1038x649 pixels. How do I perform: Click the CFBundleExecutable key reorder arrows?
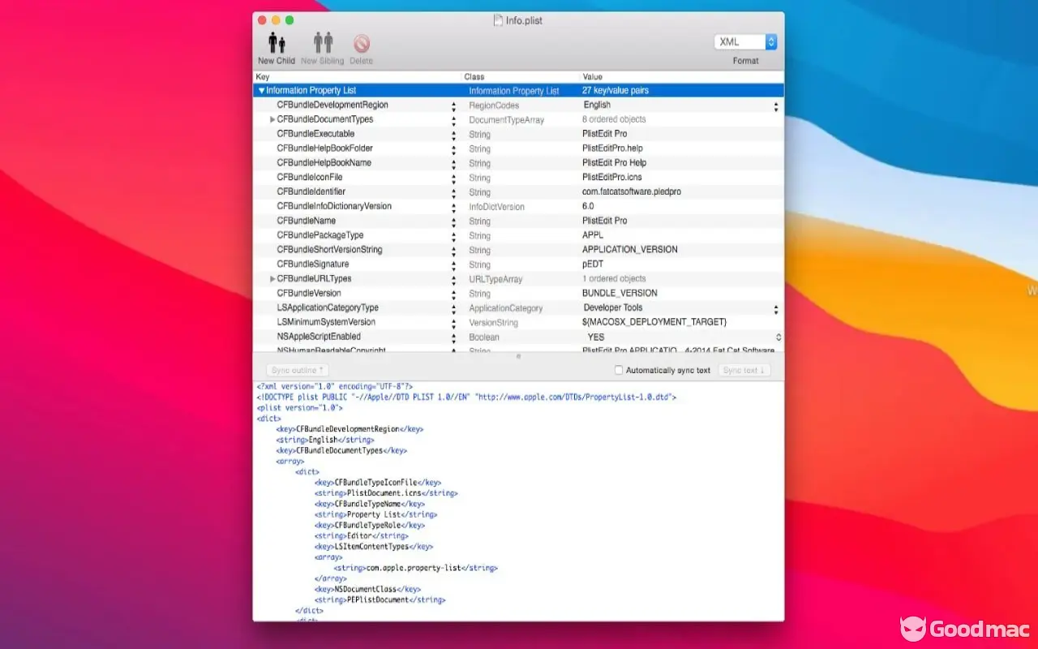[453, 135]
